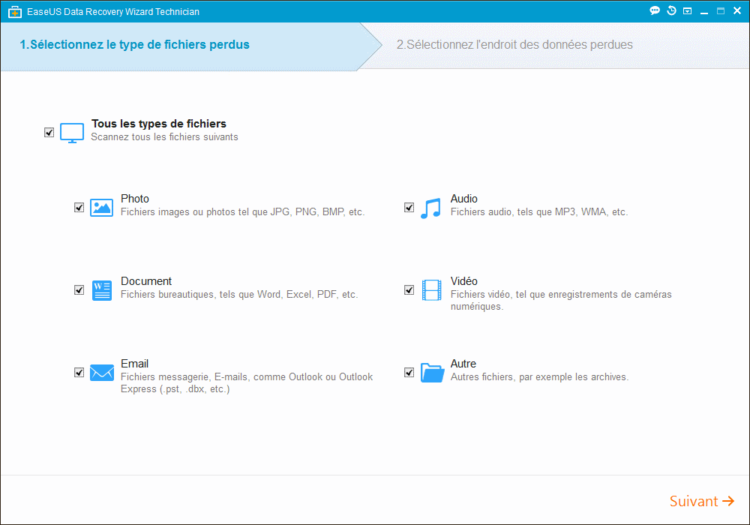Click the Document label text
Image resolution: width=750 pixels, height=525 pixels.
click(x=146, y=281)
